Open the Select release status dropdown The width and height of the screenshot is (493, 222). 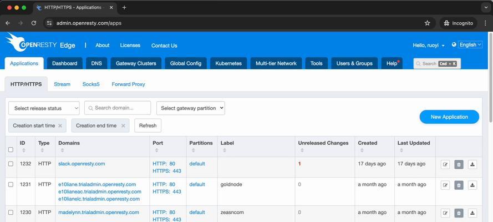tap(44, 108)
